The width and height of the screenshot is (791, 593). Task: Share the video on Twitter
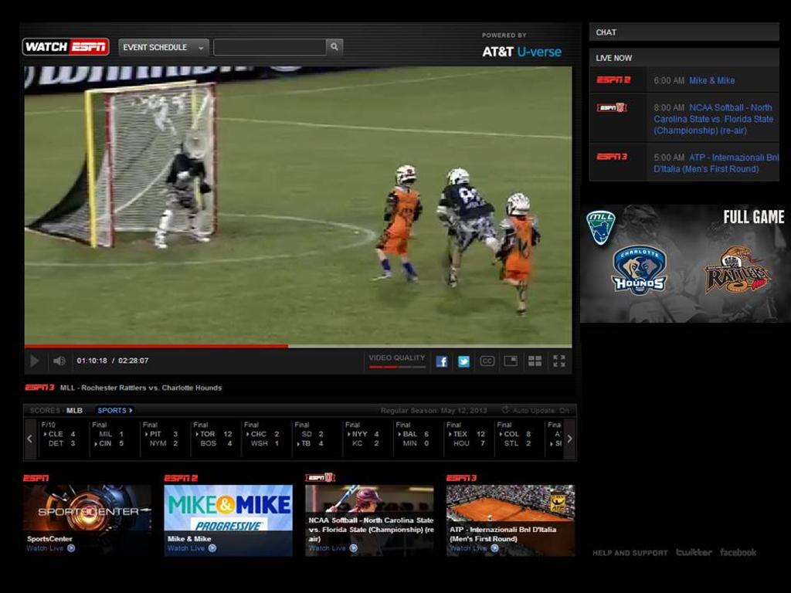463,361
